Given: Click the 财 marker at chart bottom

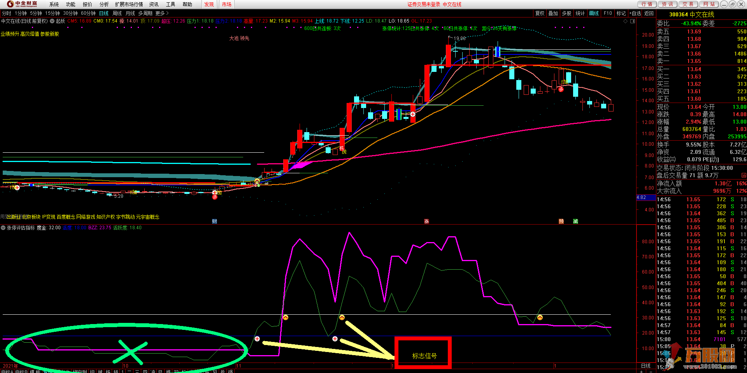Looking at the screenshot, I should tap(214, 221).
